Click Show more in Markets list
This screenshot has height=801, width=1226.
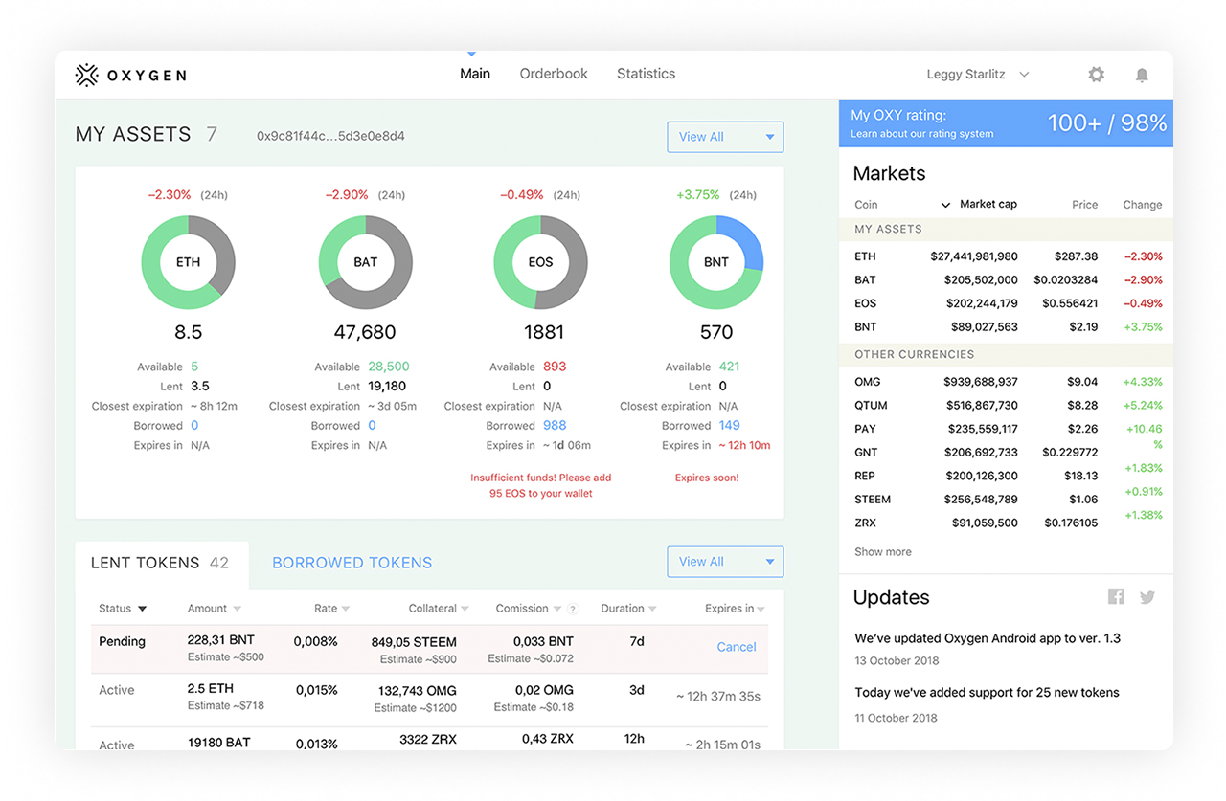tap(882, 551)
